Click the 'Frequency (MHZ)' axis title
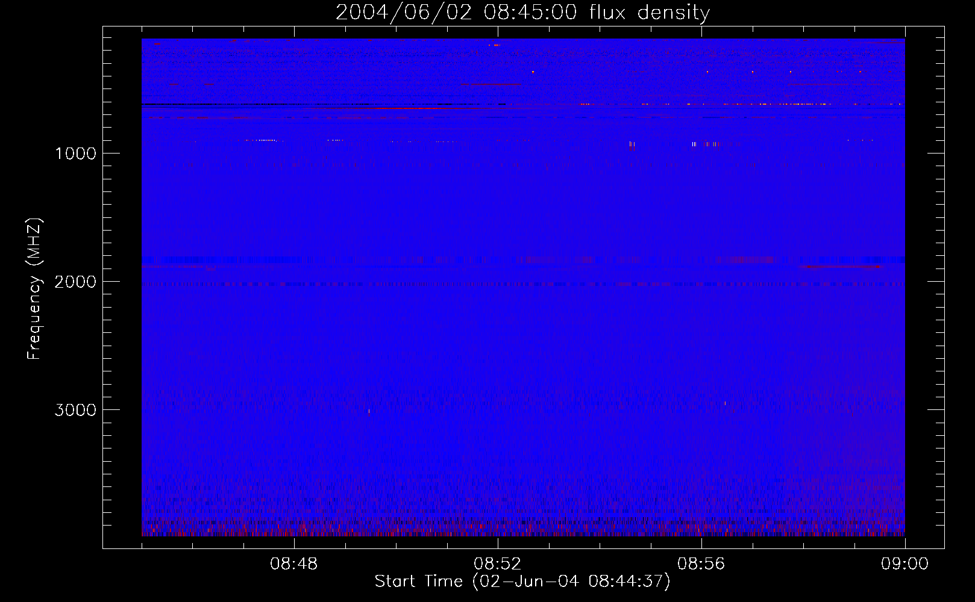The height and width of the screenshot is (602, 975). tap(34, 289)
